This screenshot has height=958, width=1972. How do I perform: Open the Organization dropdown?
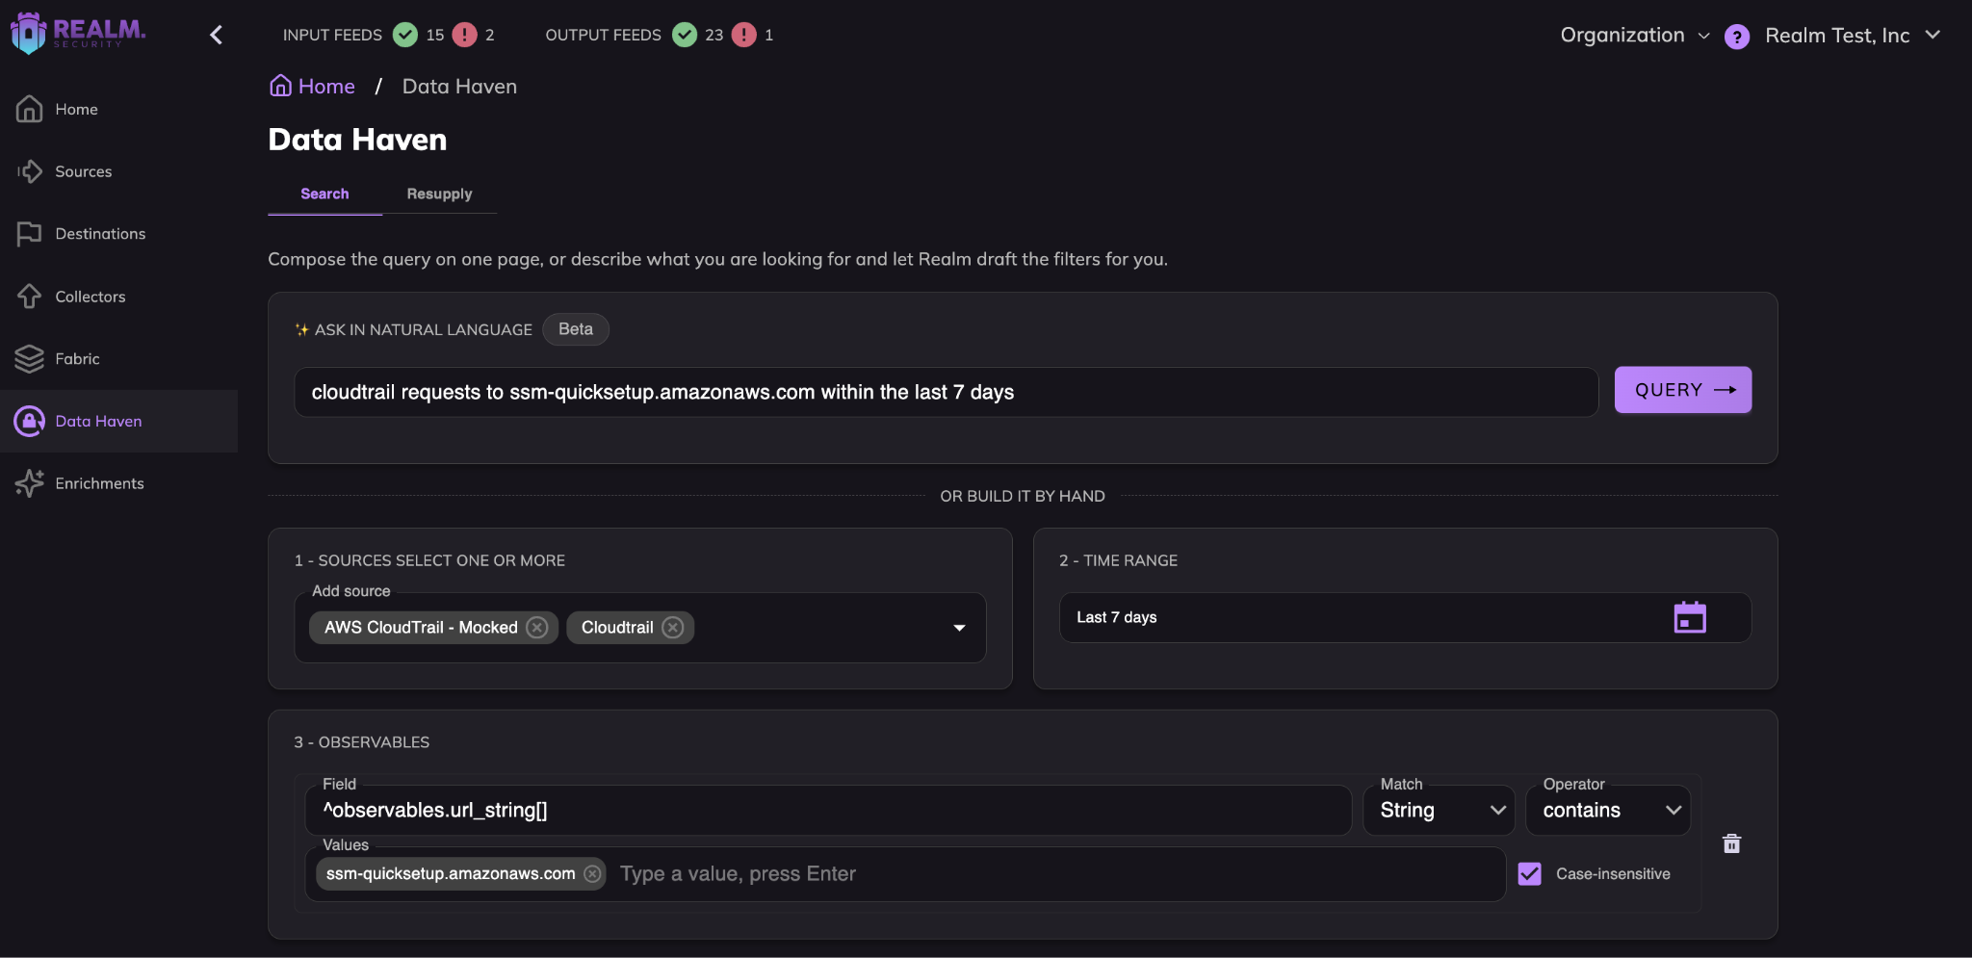pos(1634,36)
